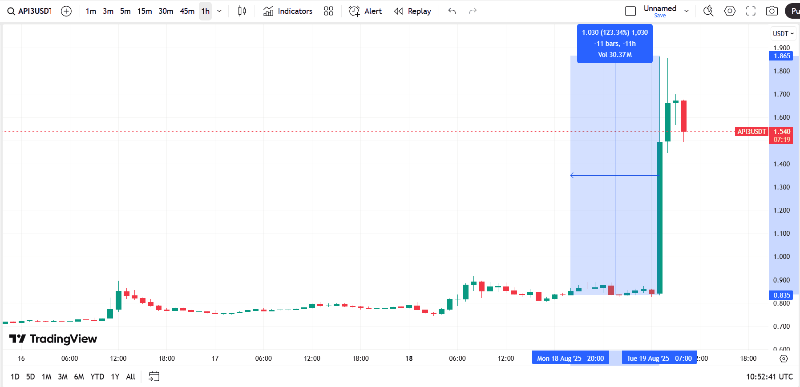Screen dimensions: 800x387
Task: Create a new Alert
Action: point(365,11)
